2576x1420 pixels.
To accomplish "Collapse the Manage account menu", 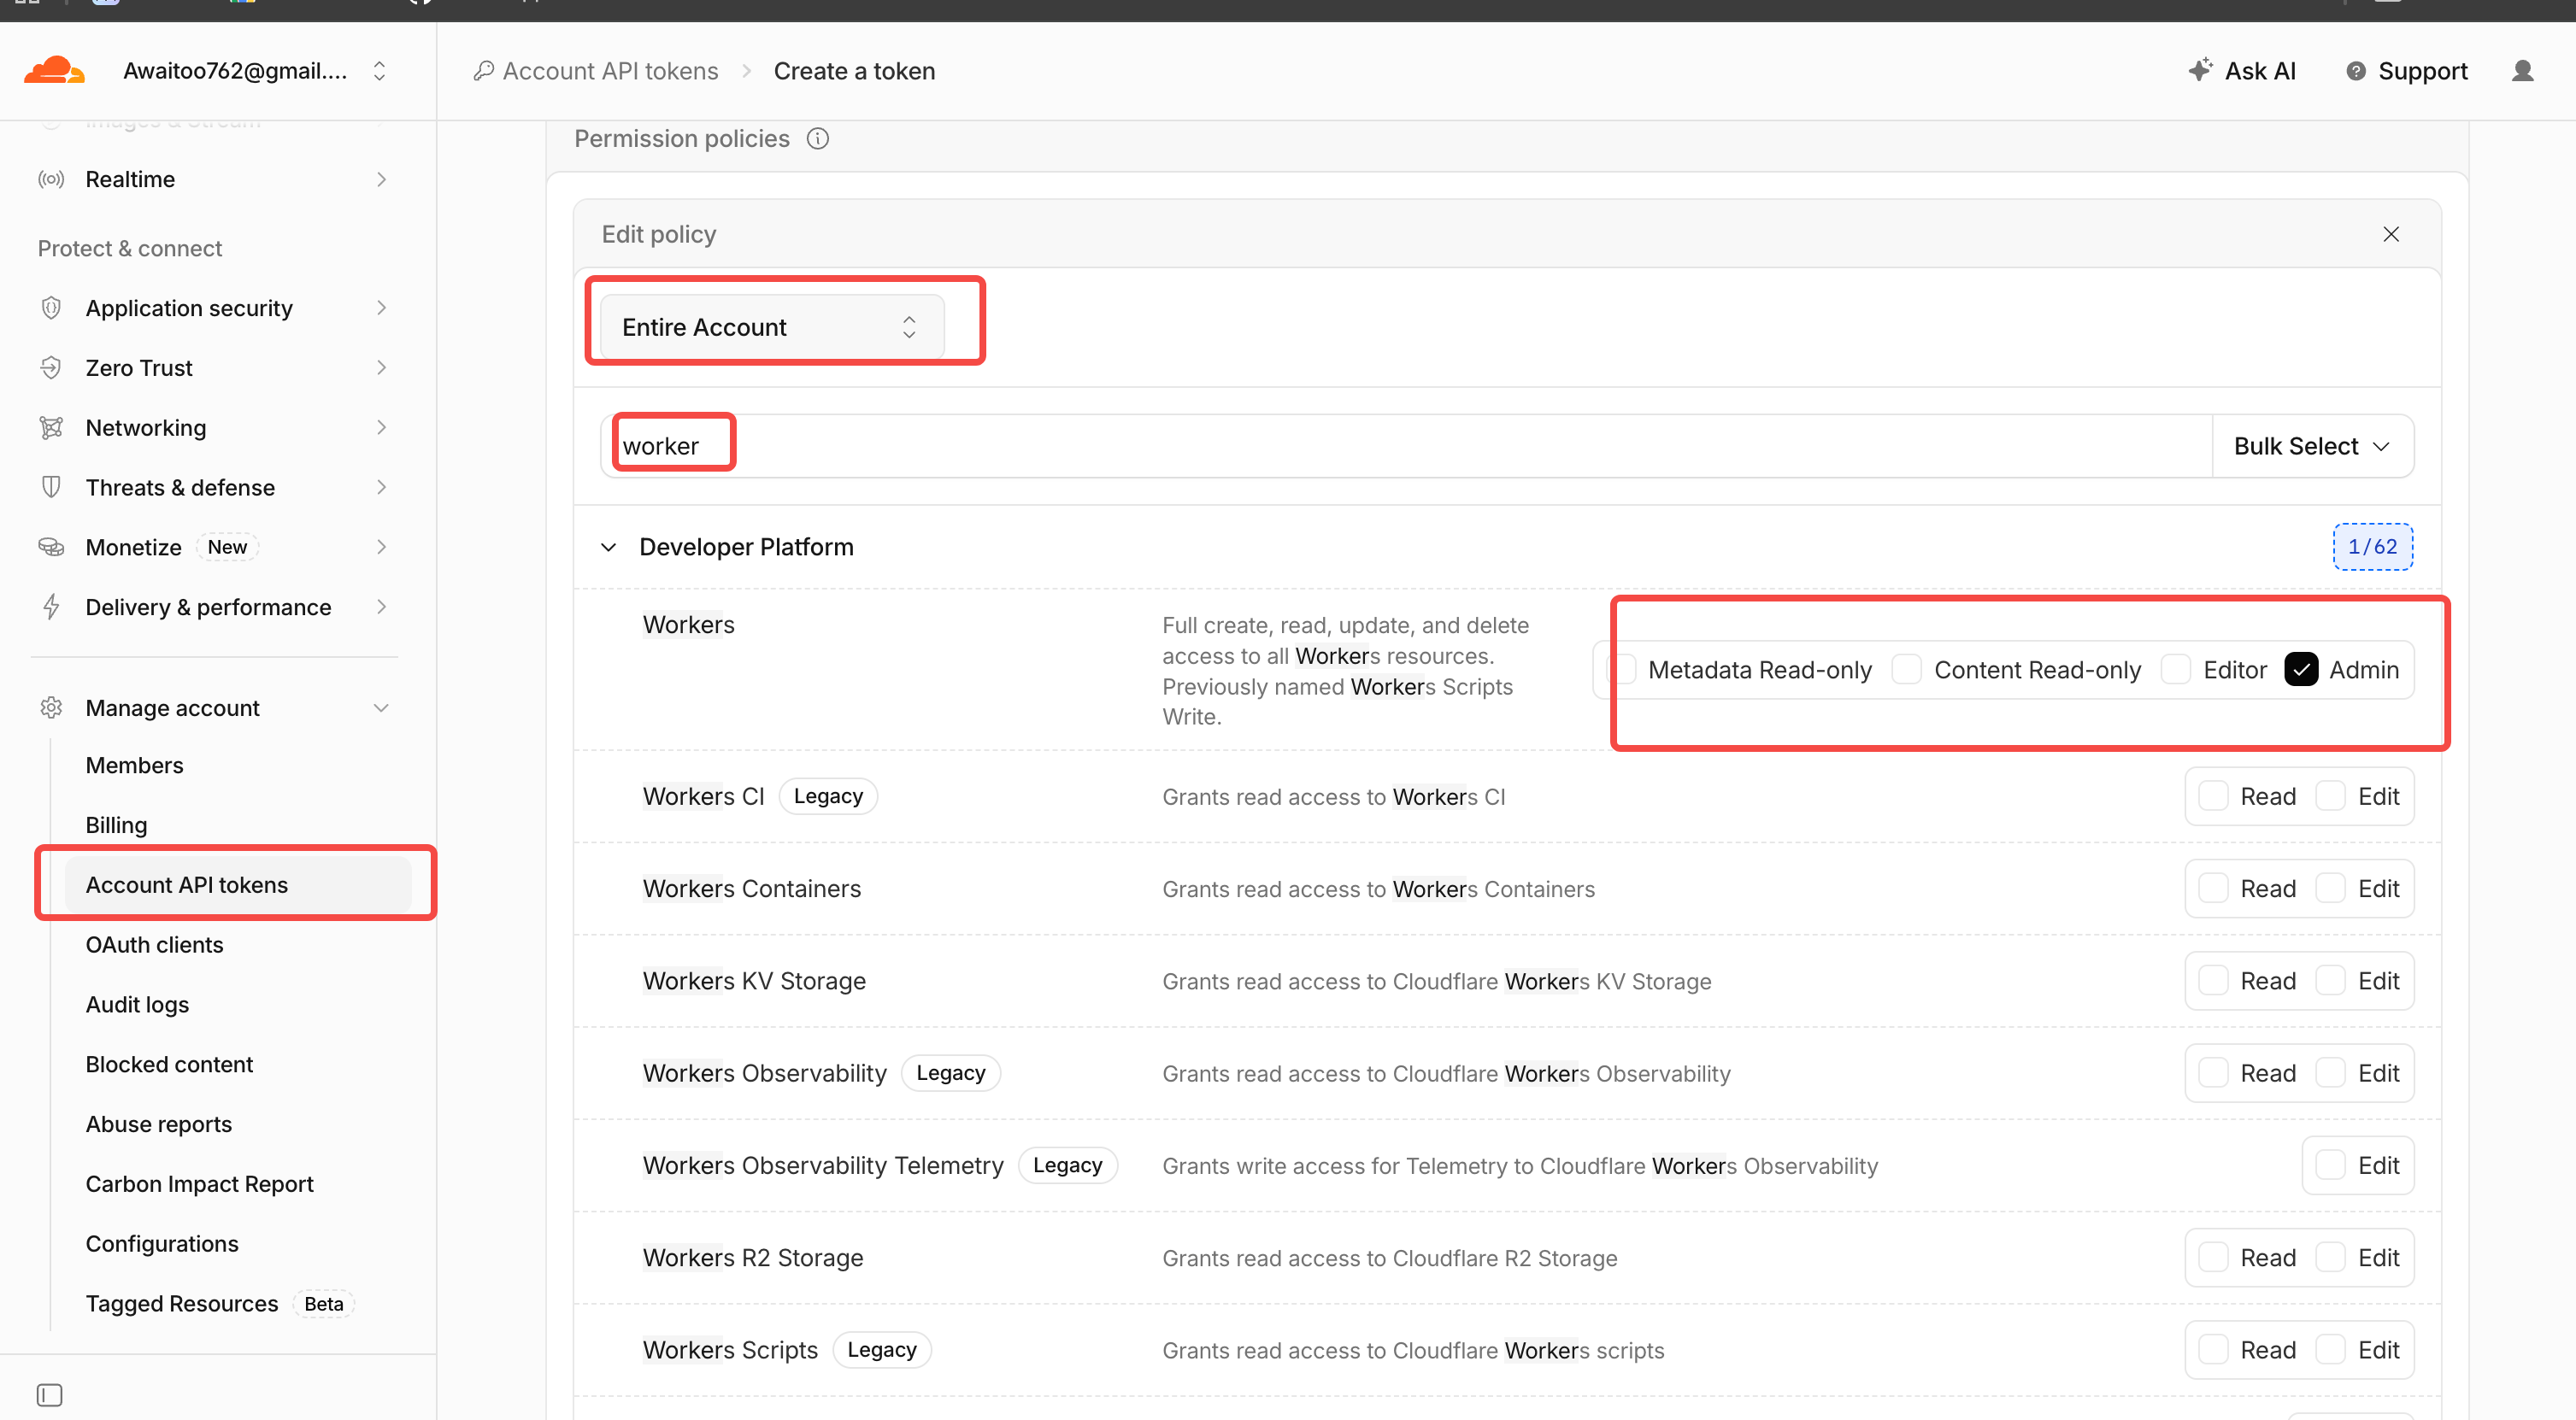I will (381, 708).
